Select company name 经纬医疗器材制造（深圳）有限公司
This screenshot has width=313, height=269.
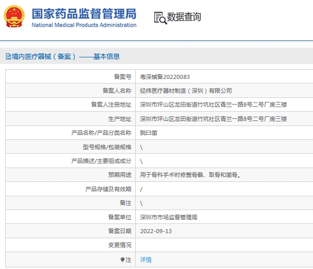pyautogui.click(x=186, y=91)
